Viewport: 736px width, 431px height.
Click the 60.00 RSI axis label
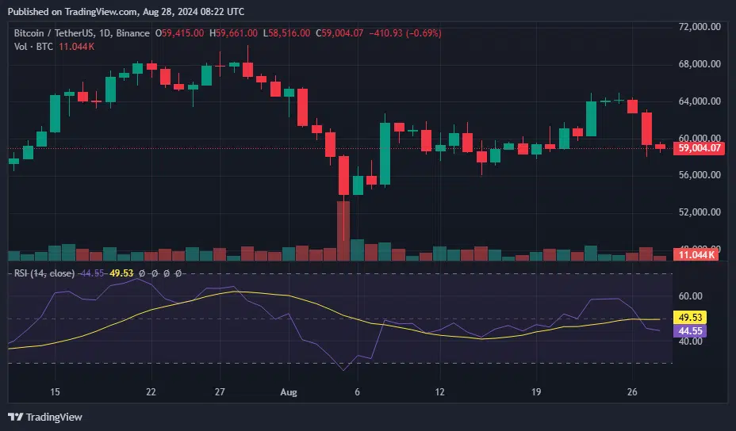click(691, 296)
